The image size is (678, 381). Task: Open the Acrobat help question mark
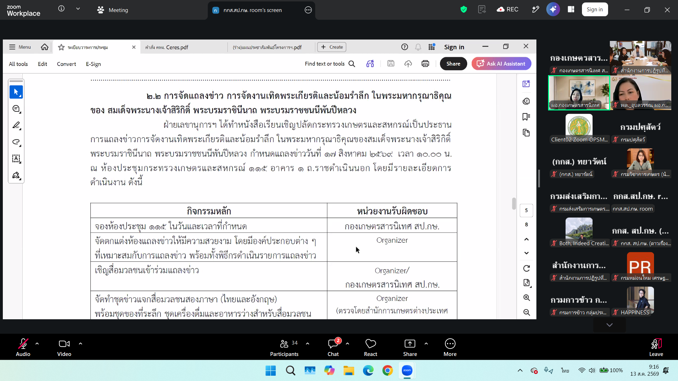pyautogui.click(x=405, y=47)
